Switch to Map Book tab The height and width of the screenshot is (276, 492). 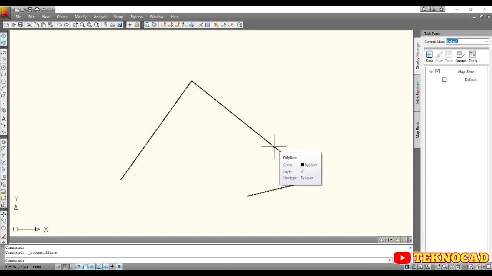point(417,130)
